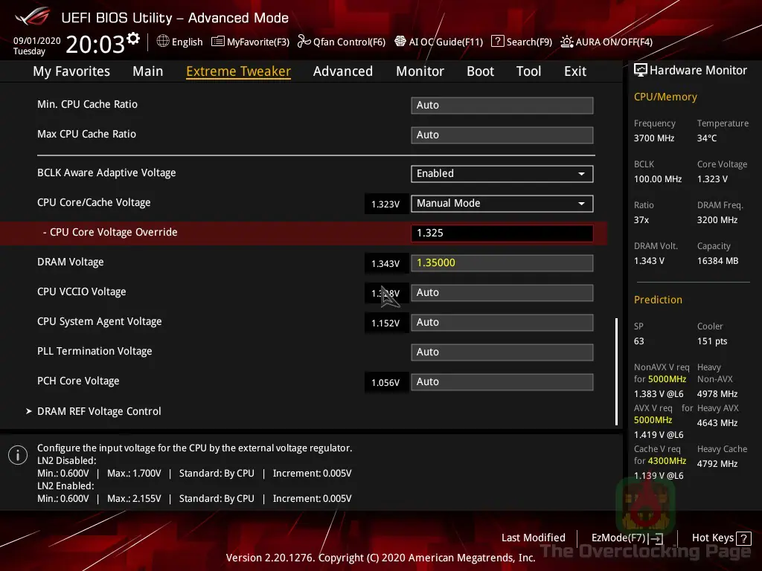Select the Monitor menu tab

click(420, 71)
